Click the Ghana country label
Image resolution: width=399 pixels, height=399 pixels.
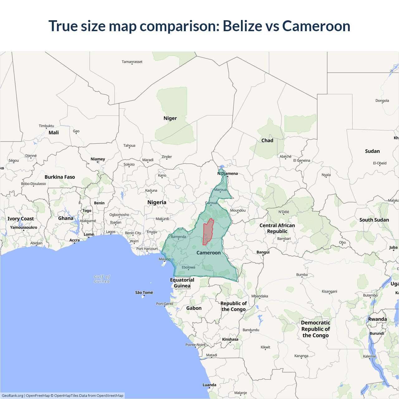click(66, 218)
